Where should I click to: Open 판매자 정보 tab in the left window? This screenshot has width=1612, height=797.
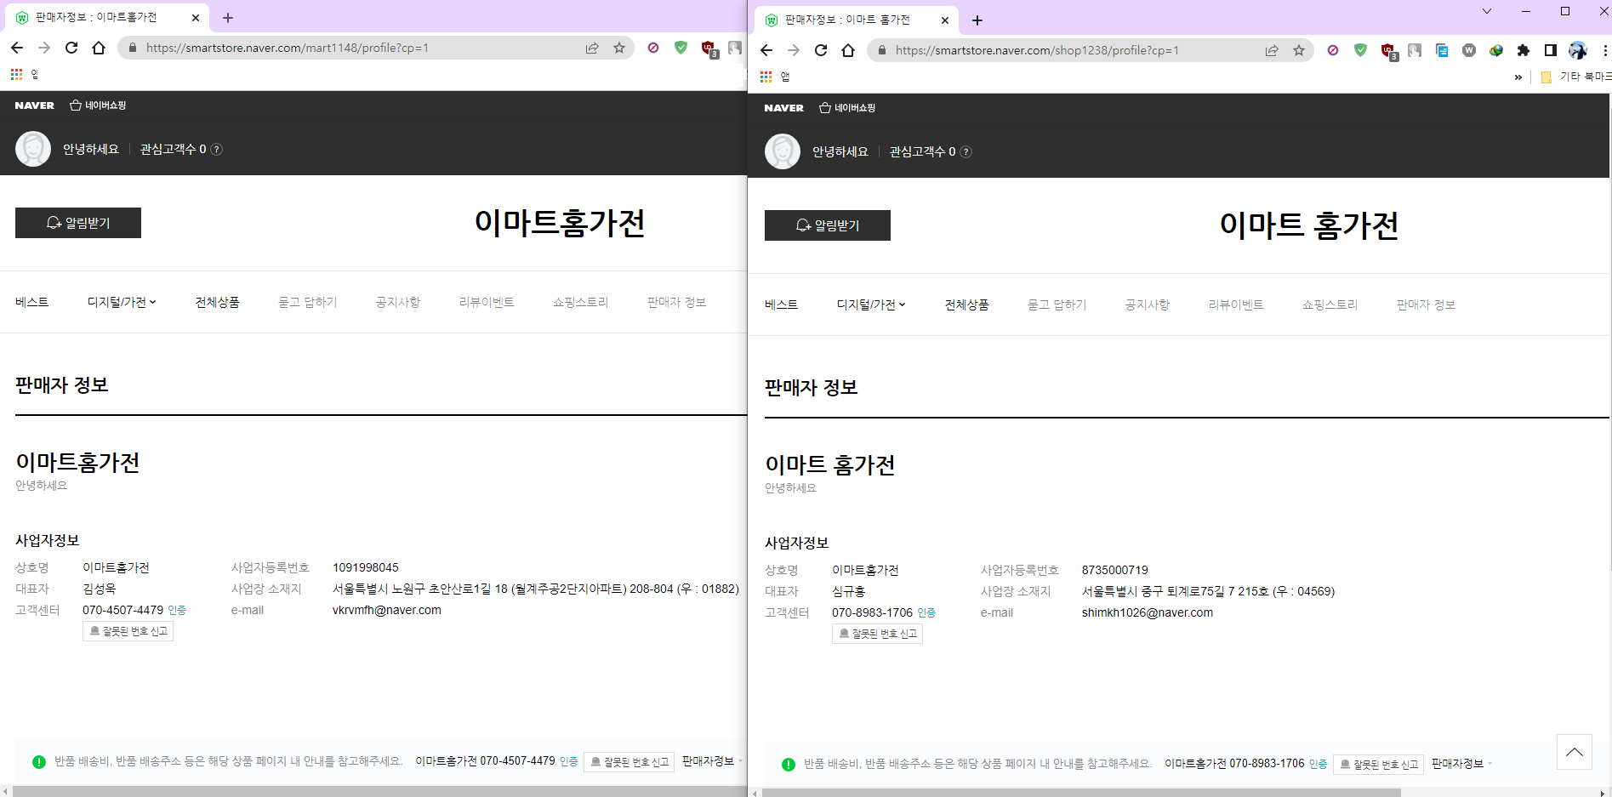coord(676,302)
